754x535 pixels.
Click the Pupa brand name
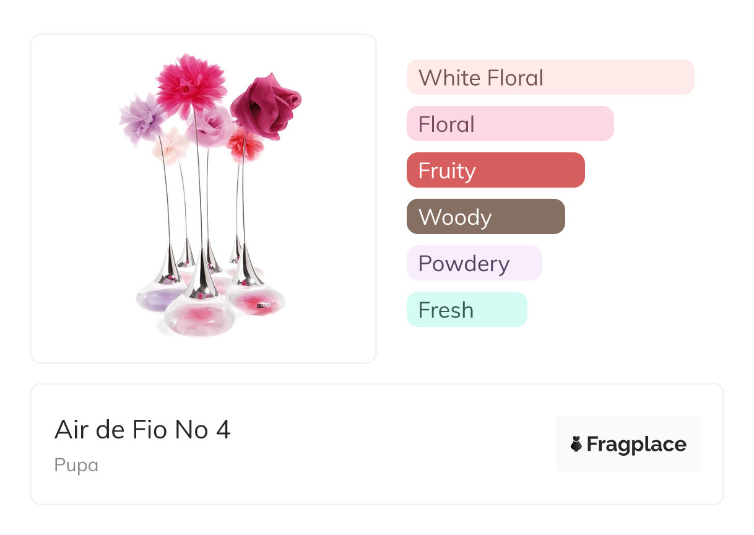[x=76, y=465]
